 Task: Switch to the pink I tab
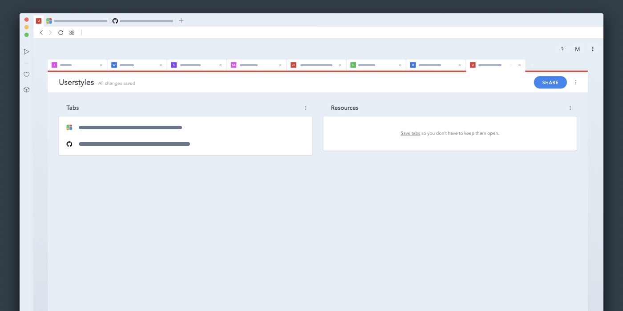[77, 65]
